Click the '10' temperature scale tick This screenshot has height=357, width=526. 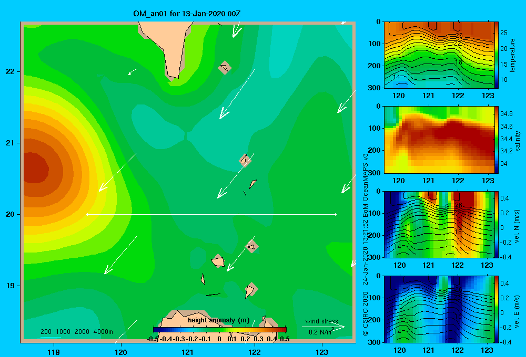[504, 80]
